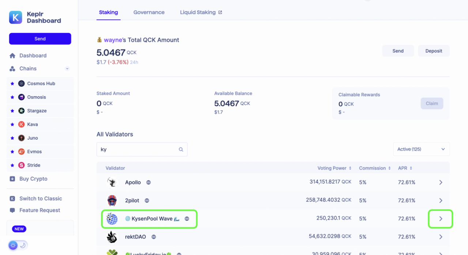Open 2pilot validator details arrow
Viewport: 468px width, 255px height.
tap(441, 201)
